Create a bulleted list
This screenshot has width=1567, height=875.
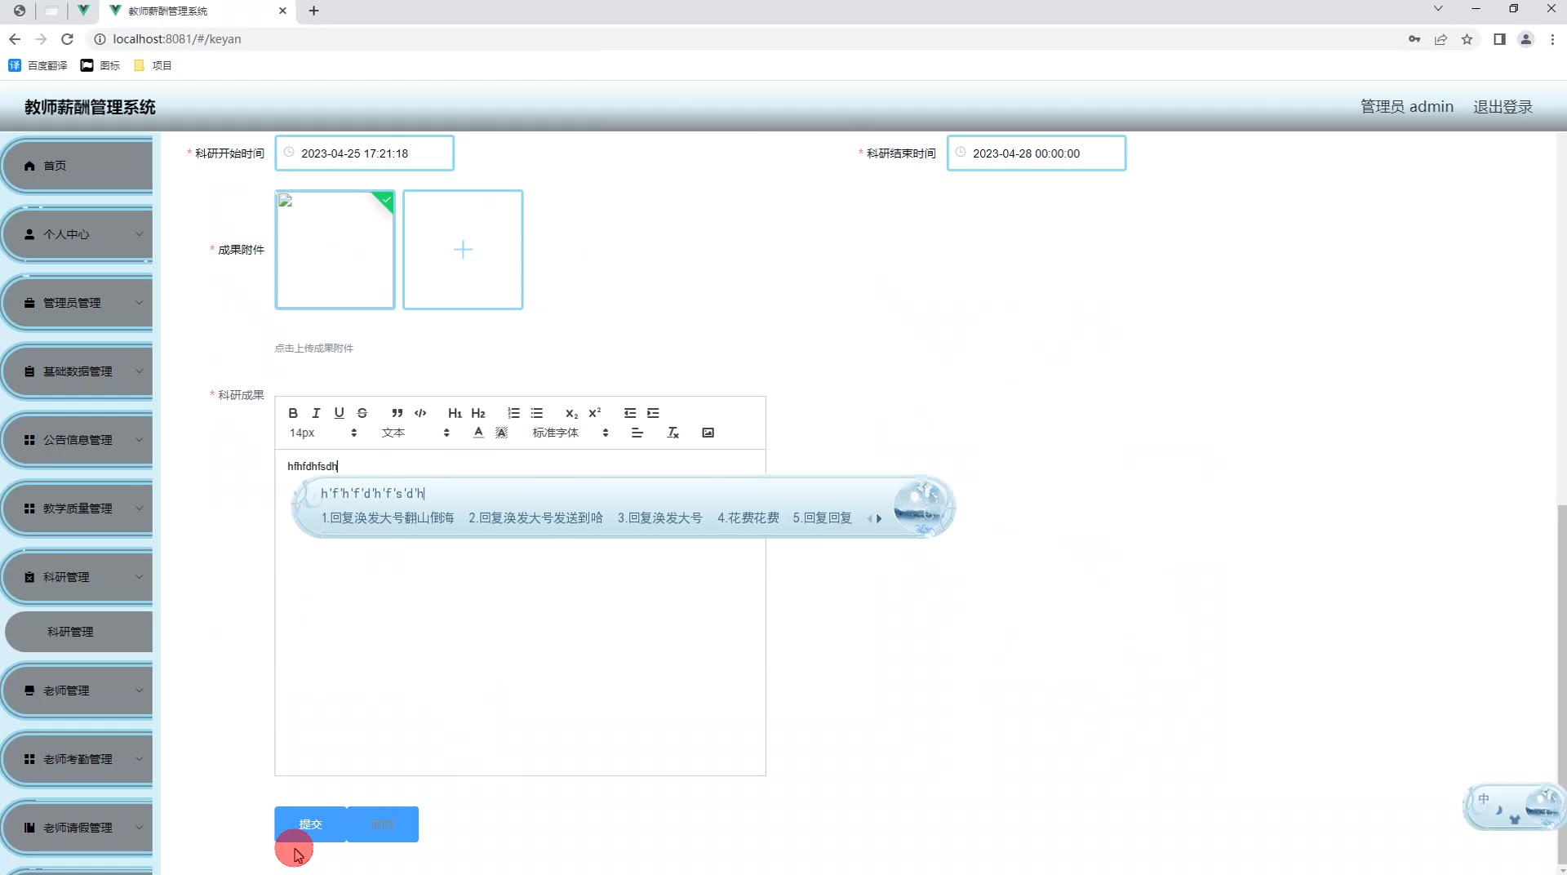pyautogui.click(x=536, y=413)
